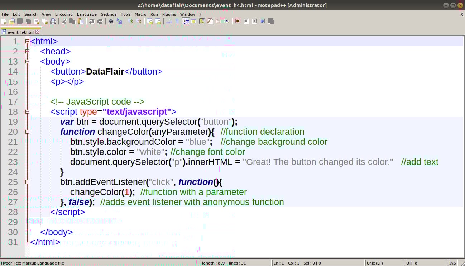Click the Undo arrow in the toolbar

click(x=92, y=21)
